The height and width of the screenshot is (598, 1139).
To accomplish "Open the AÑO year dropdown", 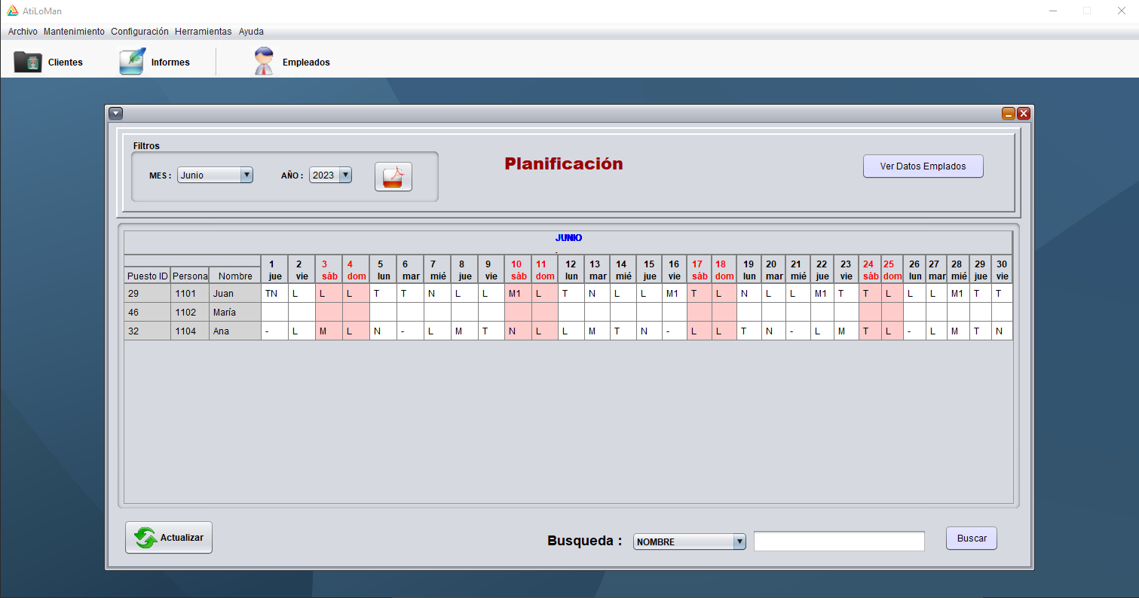I will (346, 174).
